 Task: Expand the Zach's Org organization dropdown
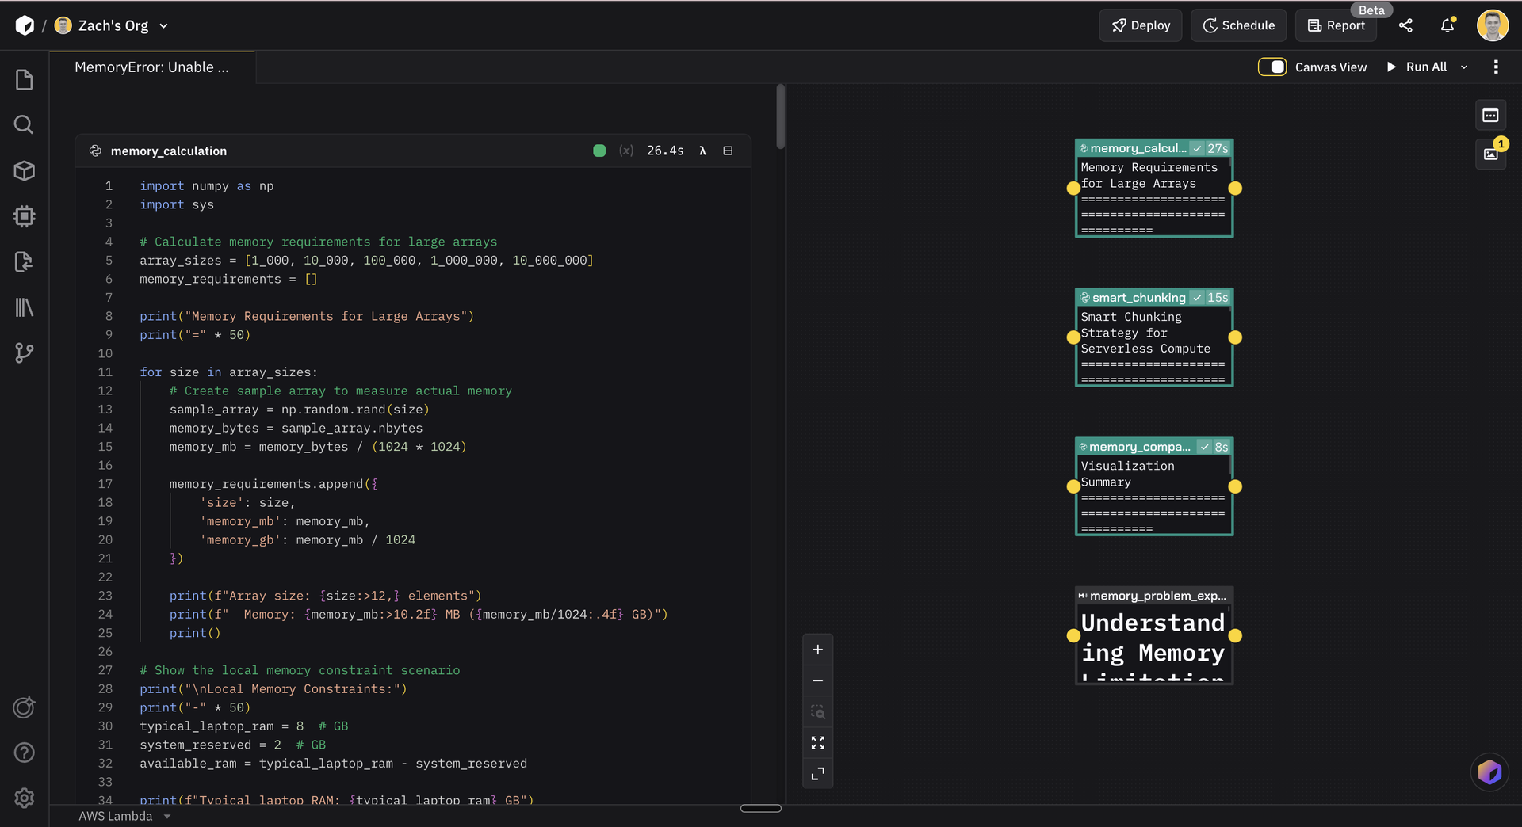point(163,25)
